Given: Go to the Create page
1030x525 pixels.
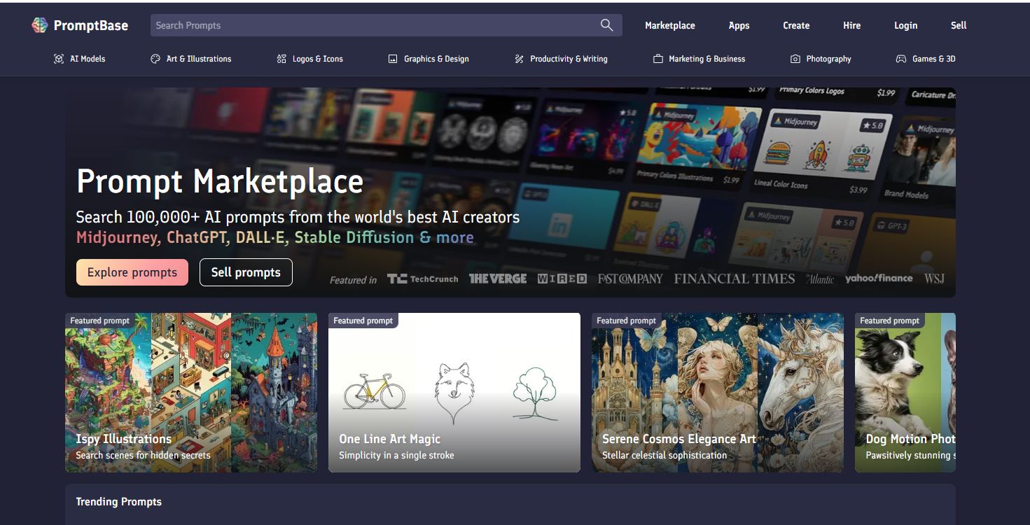Looking at the screenshot, I should coord(796,25).
